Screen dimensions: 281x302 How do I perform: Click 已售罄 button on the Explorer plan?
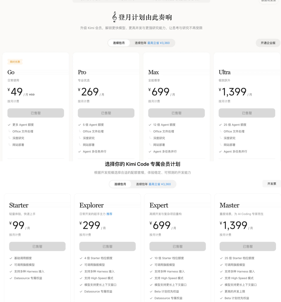click(107, 246)
